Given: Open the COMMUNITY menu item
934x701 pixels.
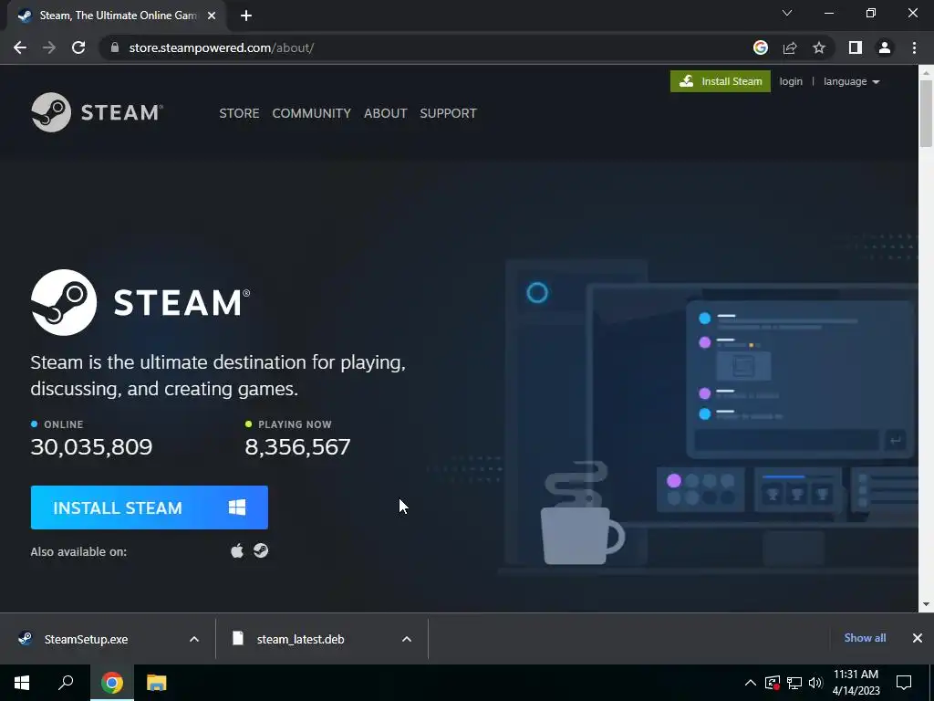Looking at the screenshot, I should [312, 113].
